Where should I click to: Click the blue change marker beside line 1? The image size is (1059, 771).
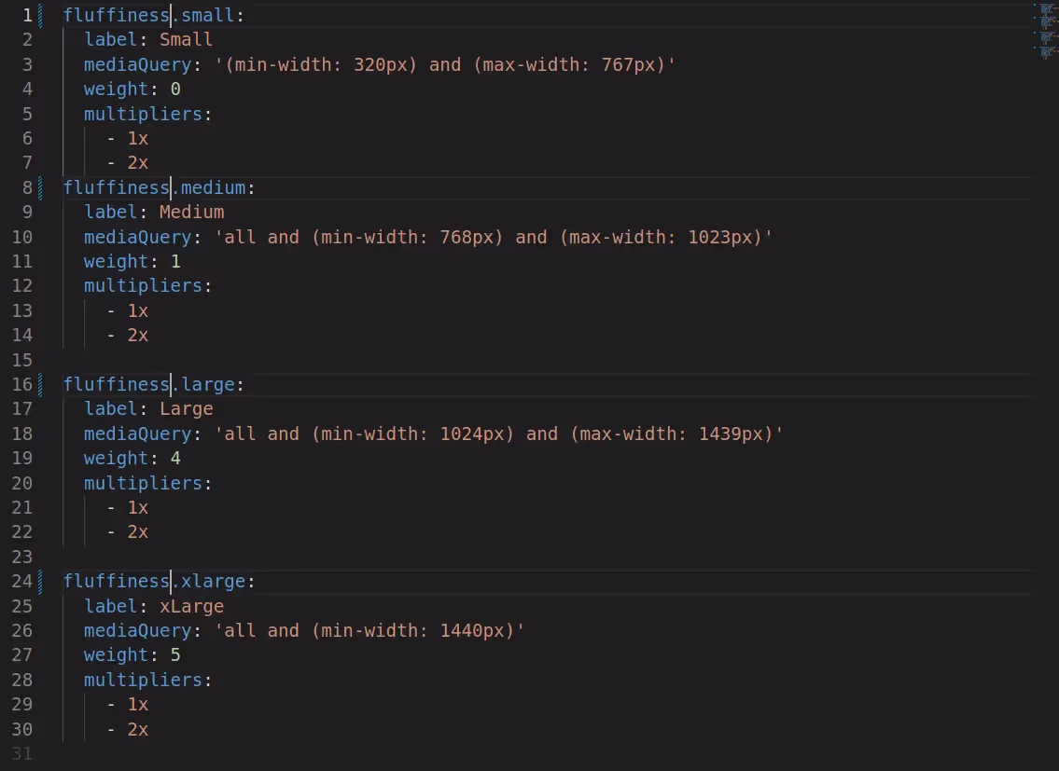pyautogui.click(x=40, y=15)
